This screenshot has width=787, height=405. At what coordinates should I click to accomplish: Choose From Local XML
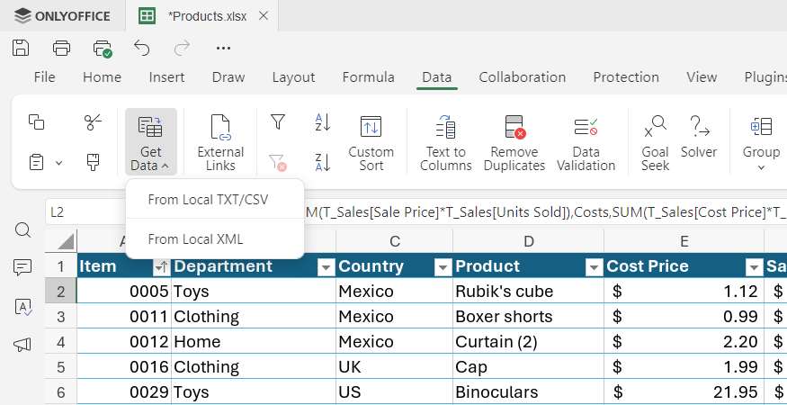[215, 239]
